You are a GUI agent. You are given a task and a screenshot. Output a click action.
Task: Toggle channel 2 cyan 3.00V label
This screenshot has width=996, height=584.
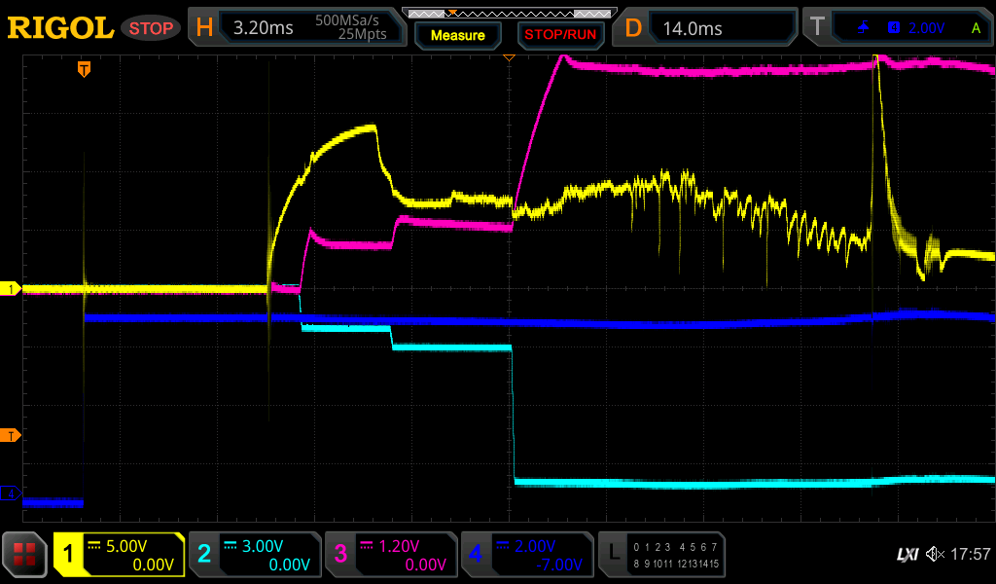pos(255,555)
